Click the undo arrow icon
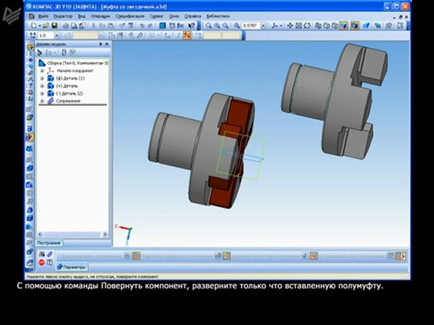Viewport: 434px width, 325px height. pos(142,26)
